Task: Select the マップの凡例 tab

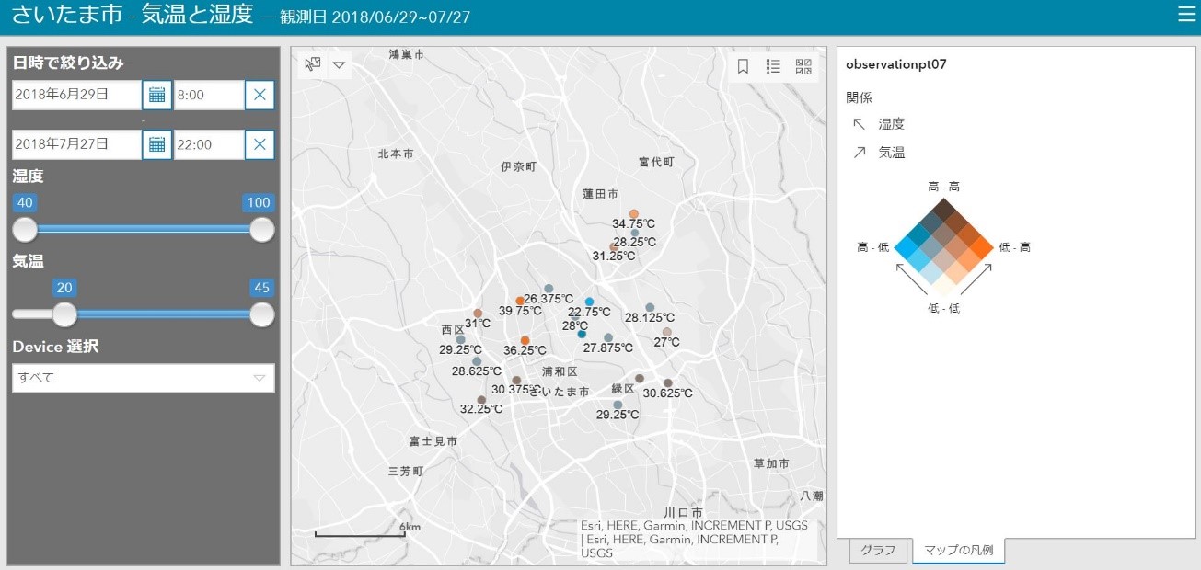Action: (958, 551)
